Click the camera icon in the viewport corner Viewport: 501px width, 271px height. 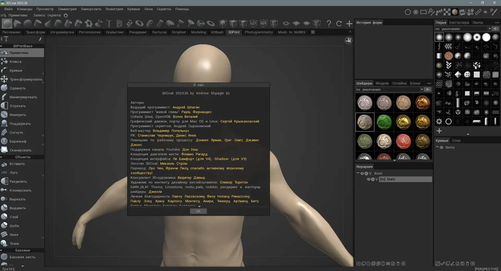(x=349, y=40)
